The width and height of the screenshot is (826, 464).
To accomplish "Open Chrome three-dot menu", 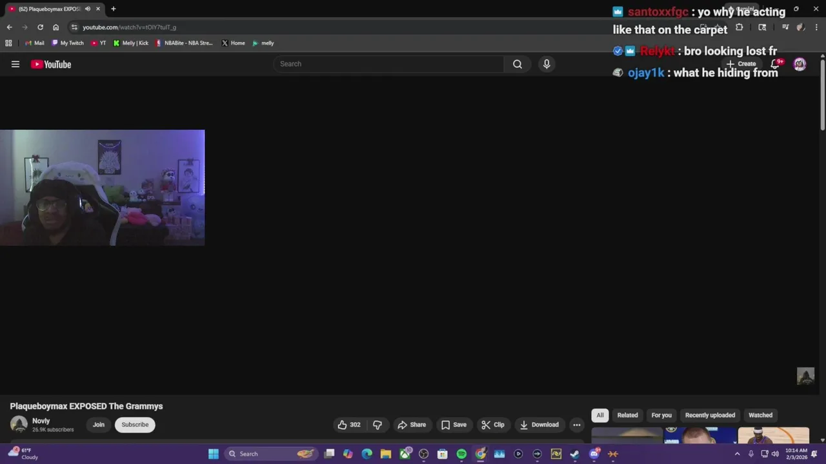I will (x=815, y=27).
